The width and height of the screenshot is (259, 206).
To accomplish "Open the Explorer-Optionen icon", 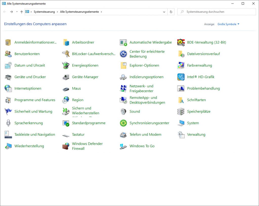I will click(x=123, y=66).
